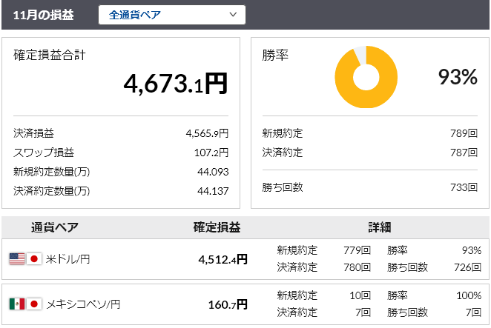The image size is (491, 328).
Task: Click the Mexico flag icon
Action: pyautogui.click(x=17, y=304)
